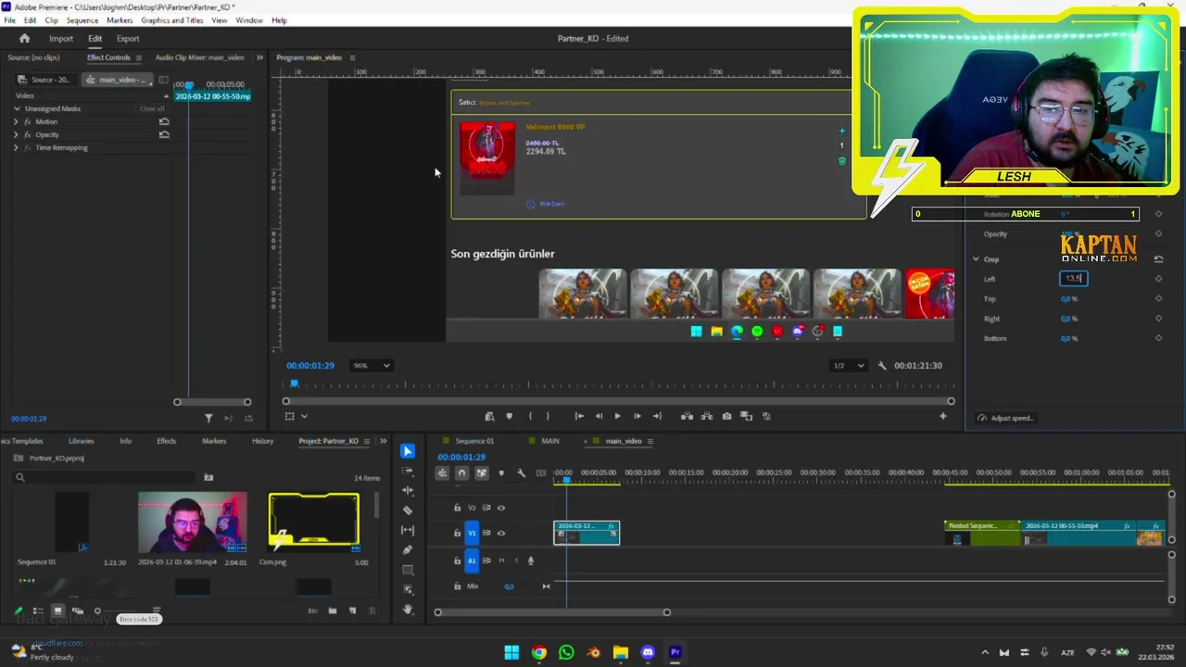Screen dimensions: 1186x667
Task: Open timeline display settings wrench
Action: 521,473
